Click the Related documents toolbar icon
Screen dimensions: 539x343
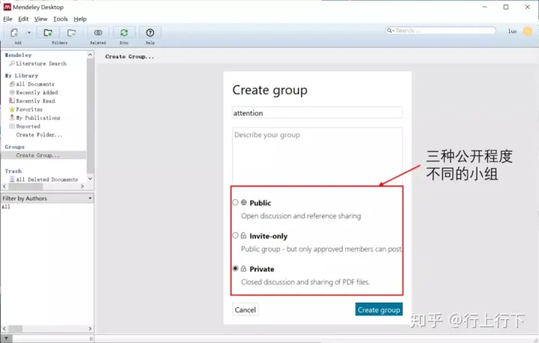pyautogui.click(x=98, y=33)
